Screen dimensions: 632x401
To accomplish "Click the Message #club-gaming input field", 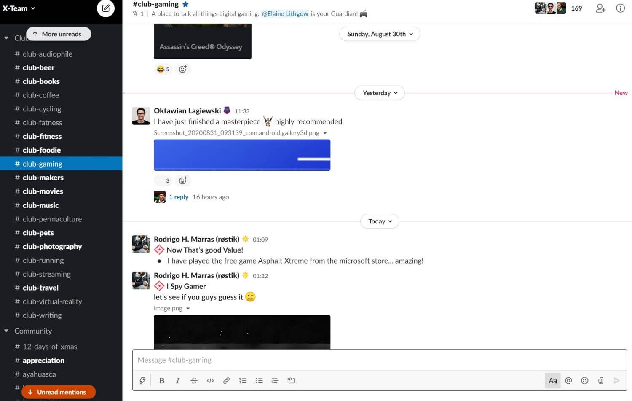I will coord(379,360).
